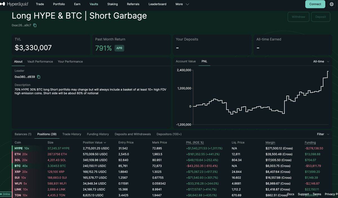This screenshot has height=198, width=338.
Task: Expand the More navigation menu
Action: click(182, 4)
